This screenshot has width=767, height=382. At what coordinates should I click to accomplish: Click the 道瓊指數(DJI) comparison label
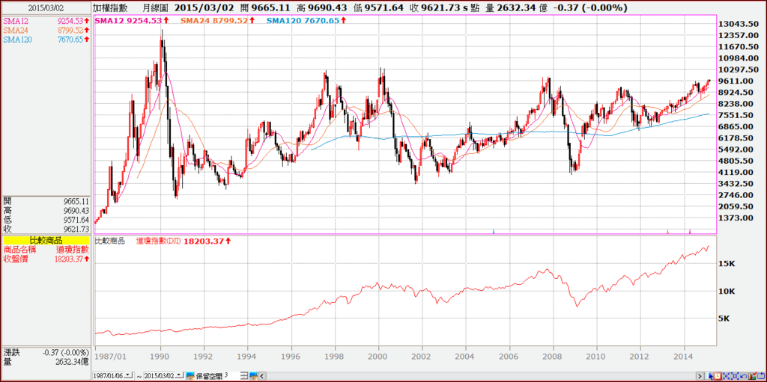coord(159,241)
